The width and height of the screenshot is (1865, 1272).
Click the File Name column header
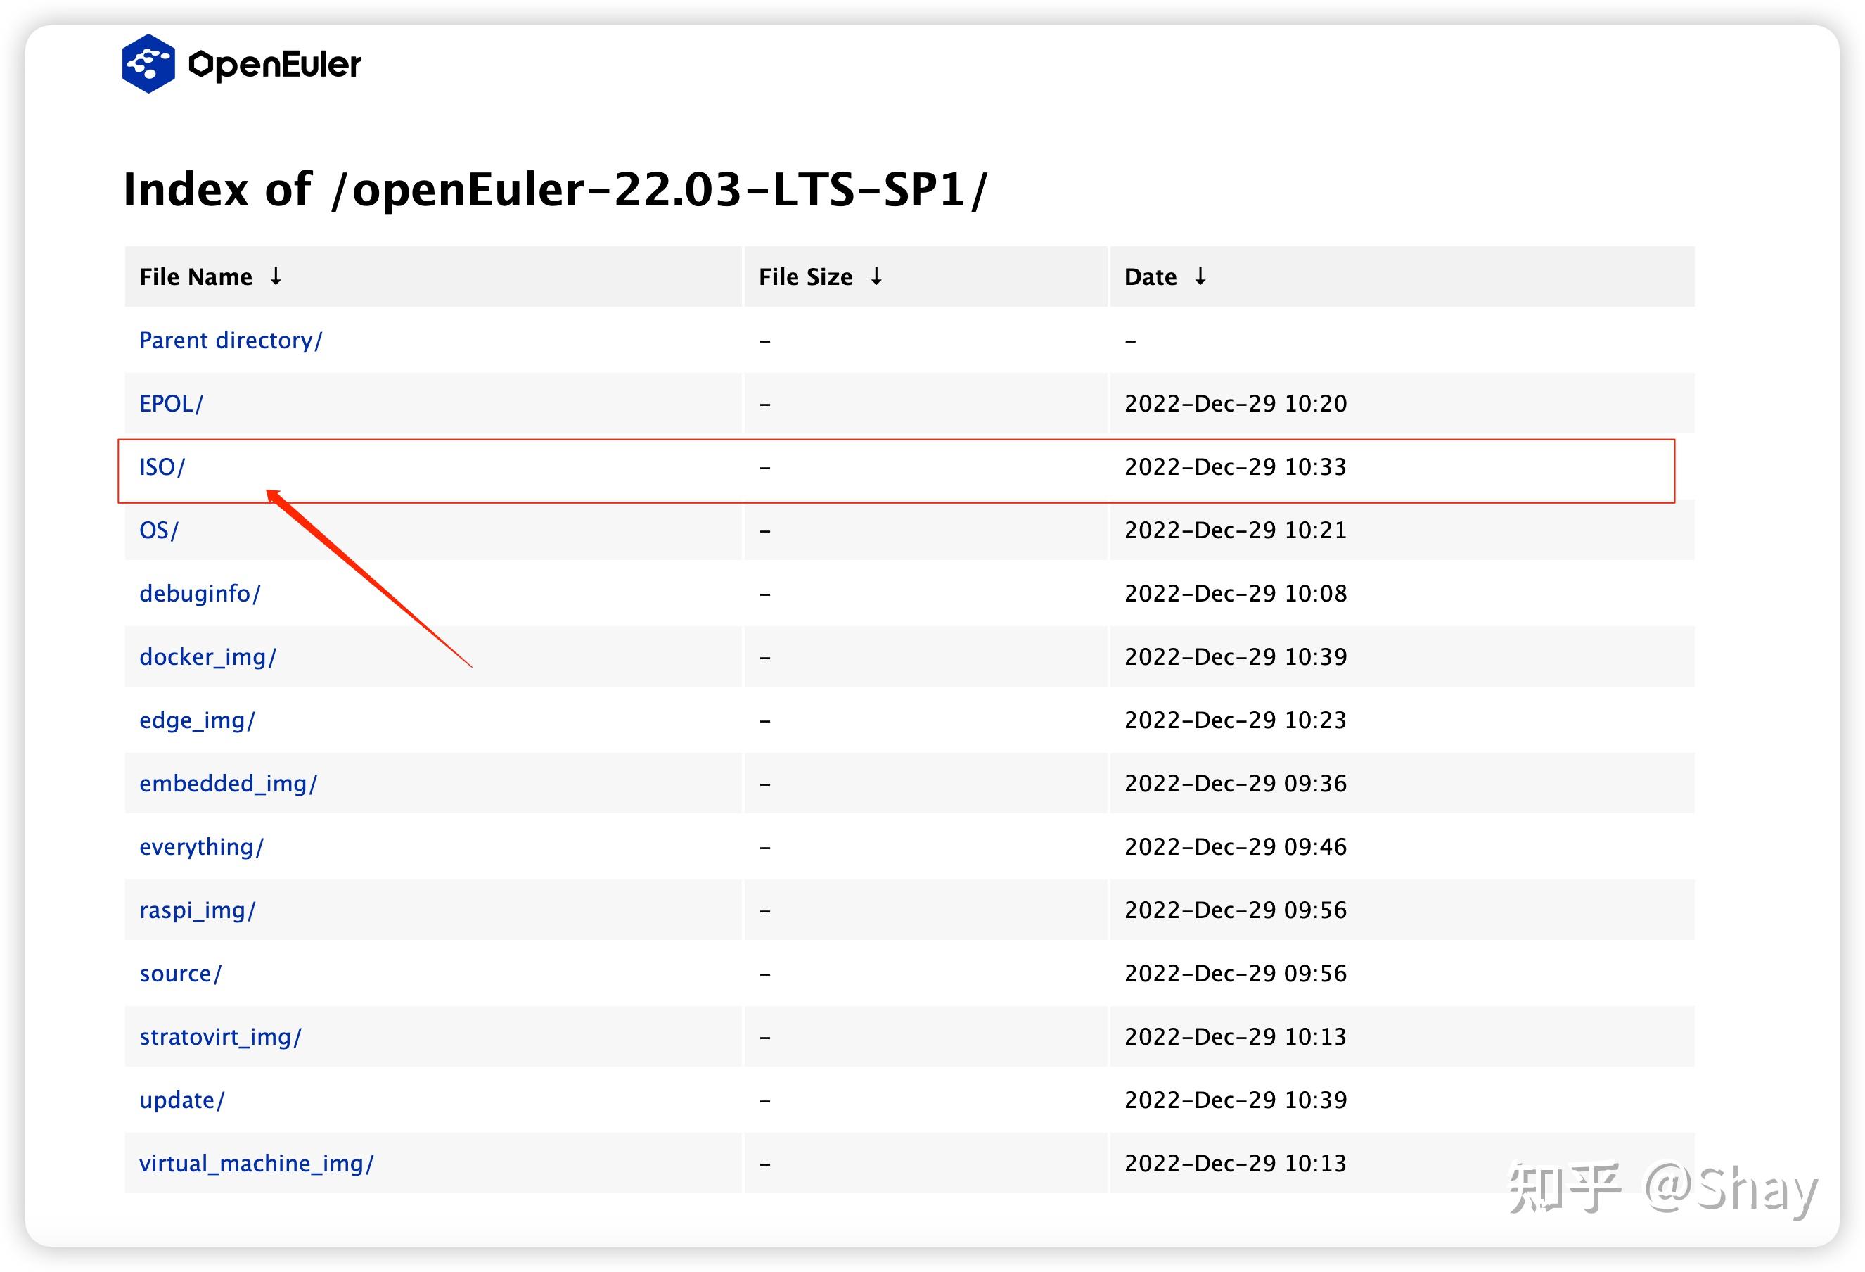pos(196,277)
